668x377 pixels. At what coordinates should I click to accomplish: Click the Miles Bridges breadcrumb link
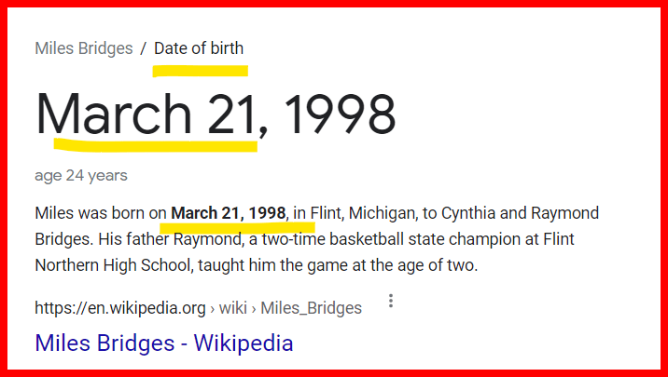[x=84, y=48]
